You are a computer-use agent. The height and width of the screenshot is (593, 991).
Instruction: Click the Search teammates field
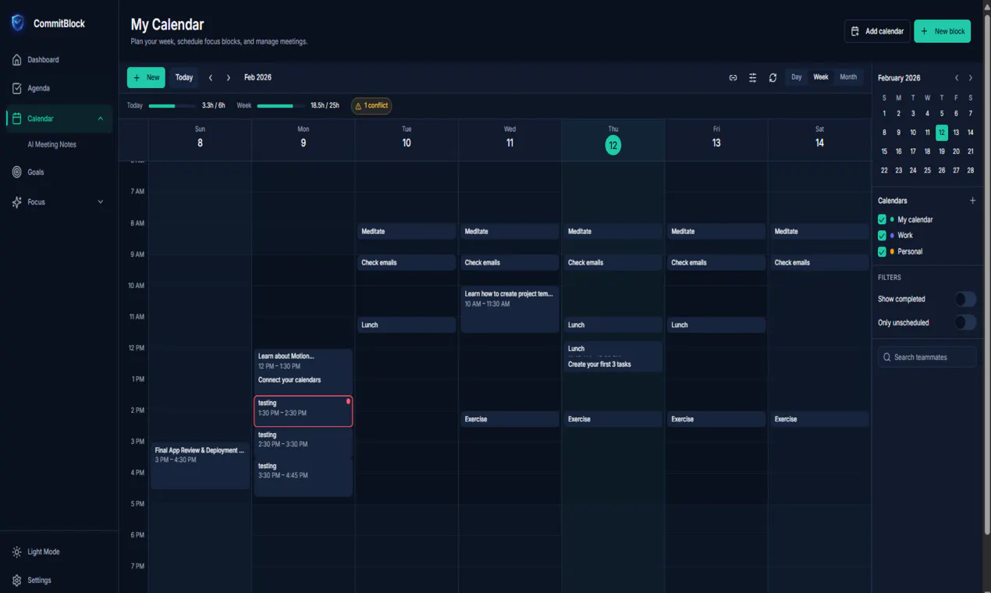pos(927,357)
